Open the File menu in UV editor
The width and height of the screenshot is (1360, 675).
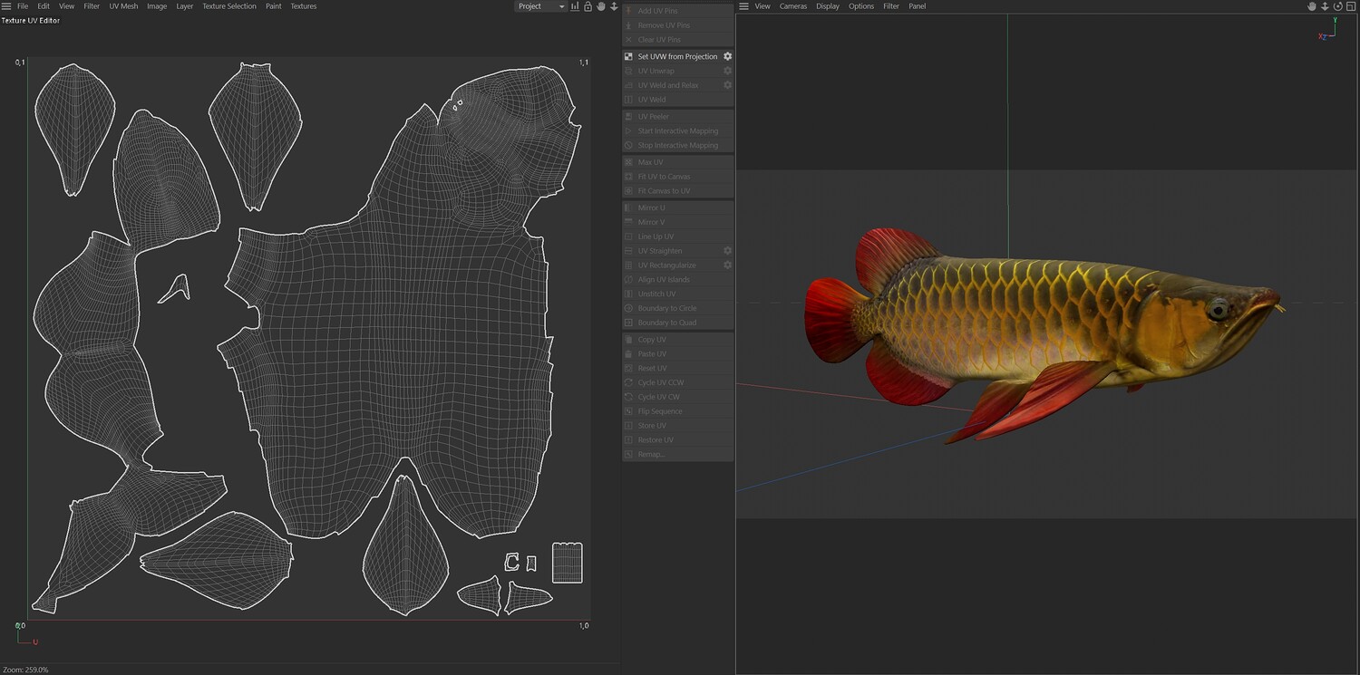23,6
